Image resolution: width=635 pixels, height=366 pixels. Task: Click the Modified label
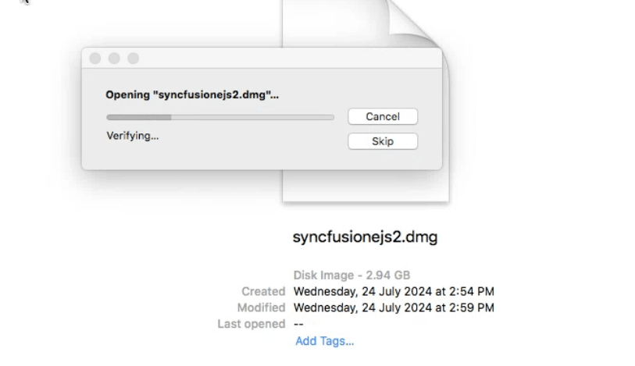click(x=261, y=307)
